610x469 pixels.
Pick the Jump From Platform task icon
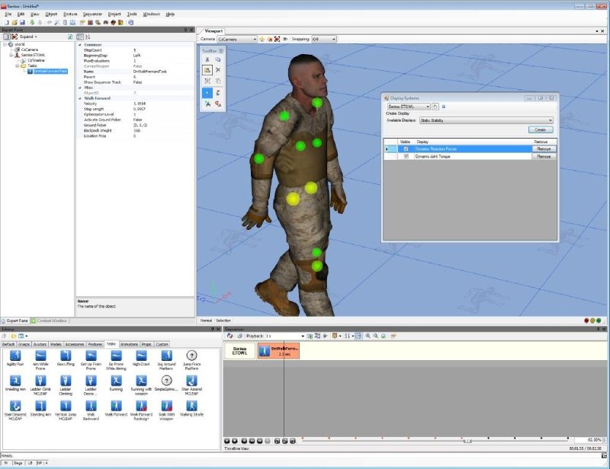click(x=191, y=356)
